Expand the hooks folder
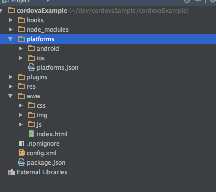Image resolution: width=216 pixels, height=192 pixels. point(11,20)
